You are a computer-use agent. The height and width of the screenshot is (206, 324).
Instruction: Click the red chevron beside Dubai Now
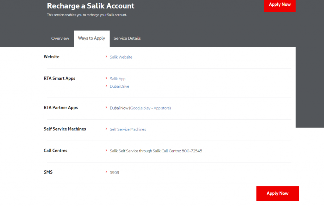click(x=106, y=108)
